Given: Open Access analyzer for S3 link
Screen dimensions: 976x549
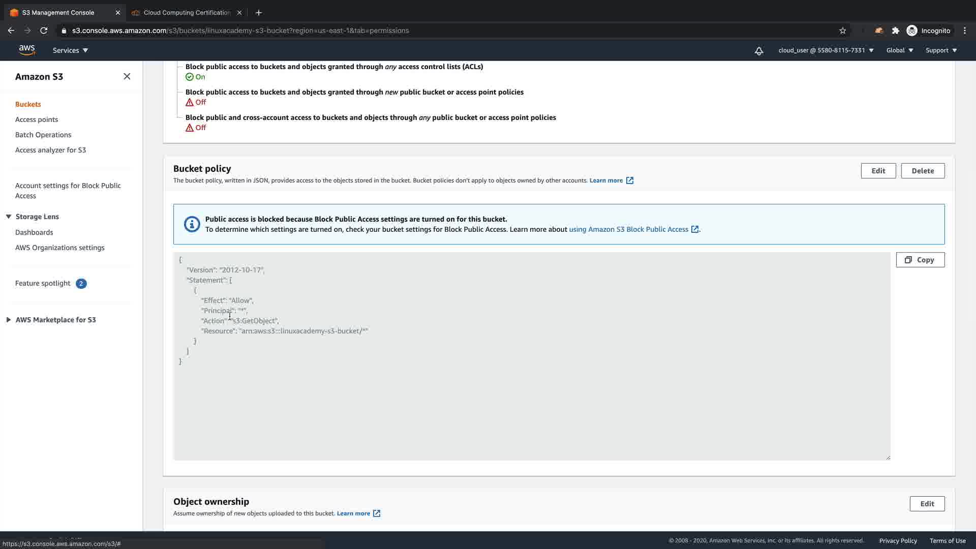Looking at the screenshot, I should 50,150.
